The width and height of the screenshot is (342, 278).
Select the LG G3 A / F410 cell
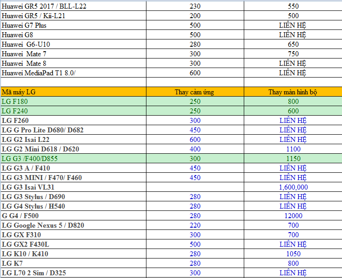pyautogui.click(x=74, y=168)
